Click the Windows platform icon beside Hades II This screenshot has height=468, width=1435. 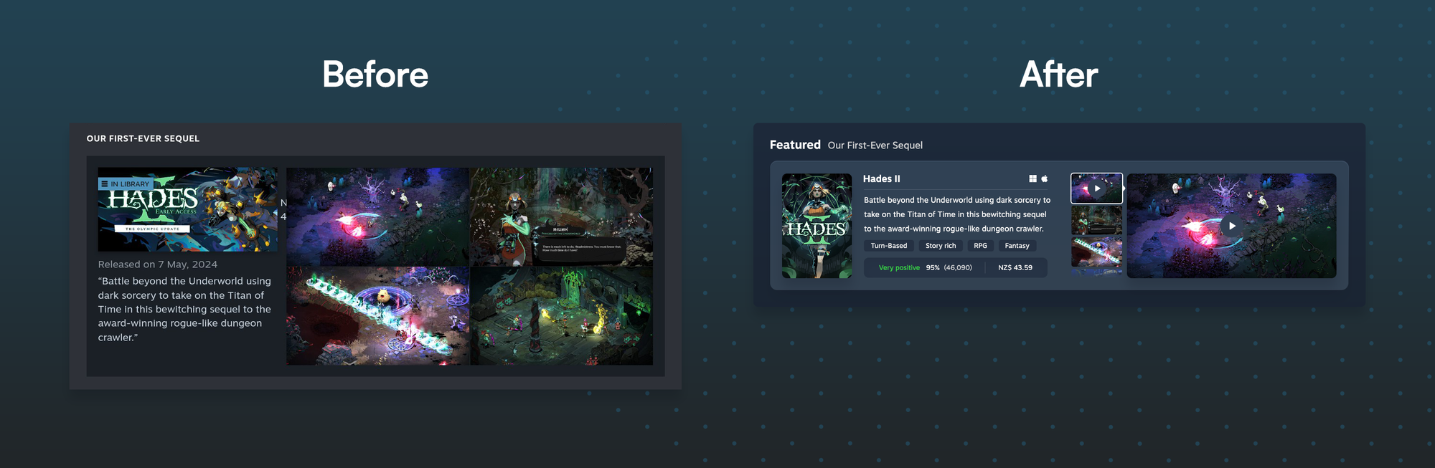[x=1032, y=178]
